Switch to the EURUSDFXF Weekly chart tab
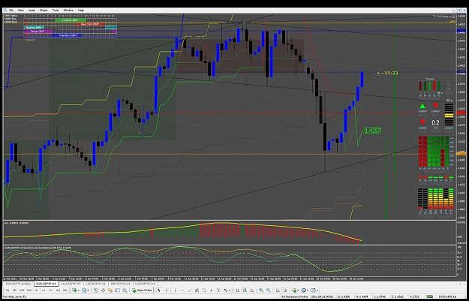This screenshot has height=301, width=469. [18, 284]
